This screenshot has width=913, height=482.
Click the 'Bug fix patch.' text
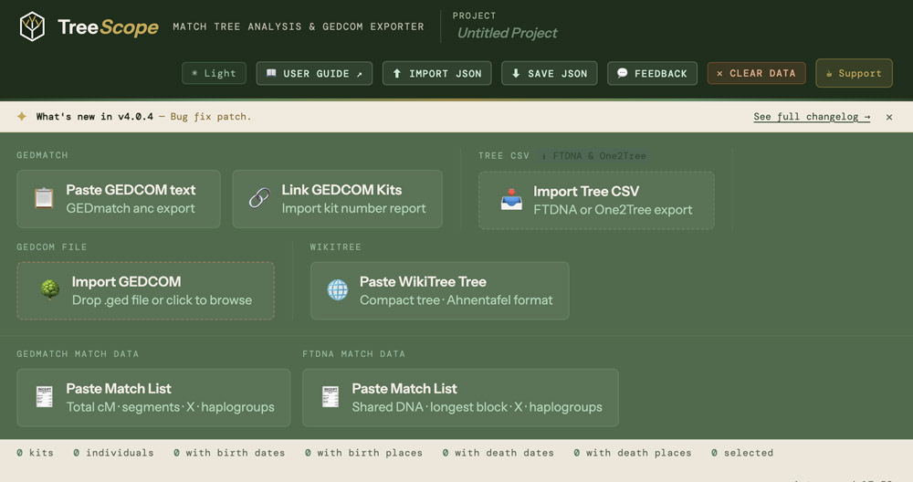point(210,117)
